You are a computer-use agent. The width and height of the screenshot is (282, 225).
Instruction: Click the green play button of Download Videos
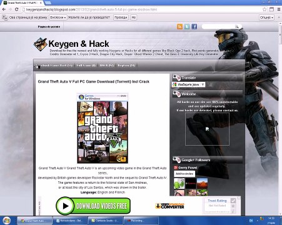[x=65, y=206]
